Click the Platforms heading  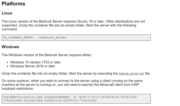point(13,4)
